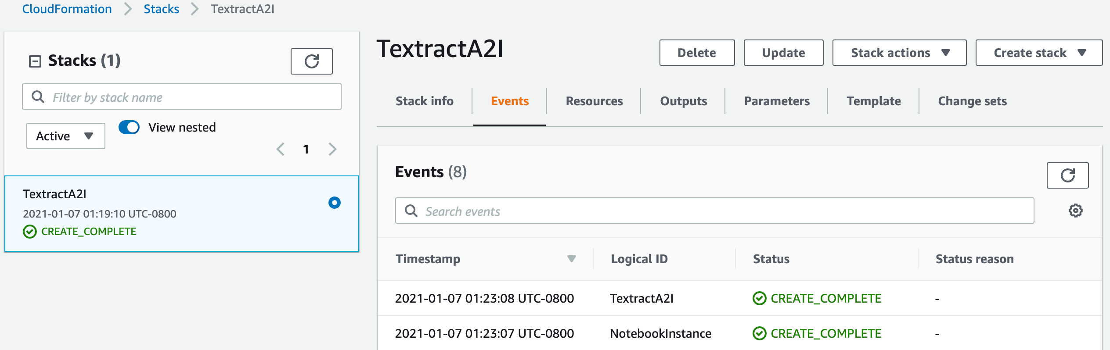1110x350 pixels.
Task: Switch to the Resources tab
Action: (x=594, y=101)
